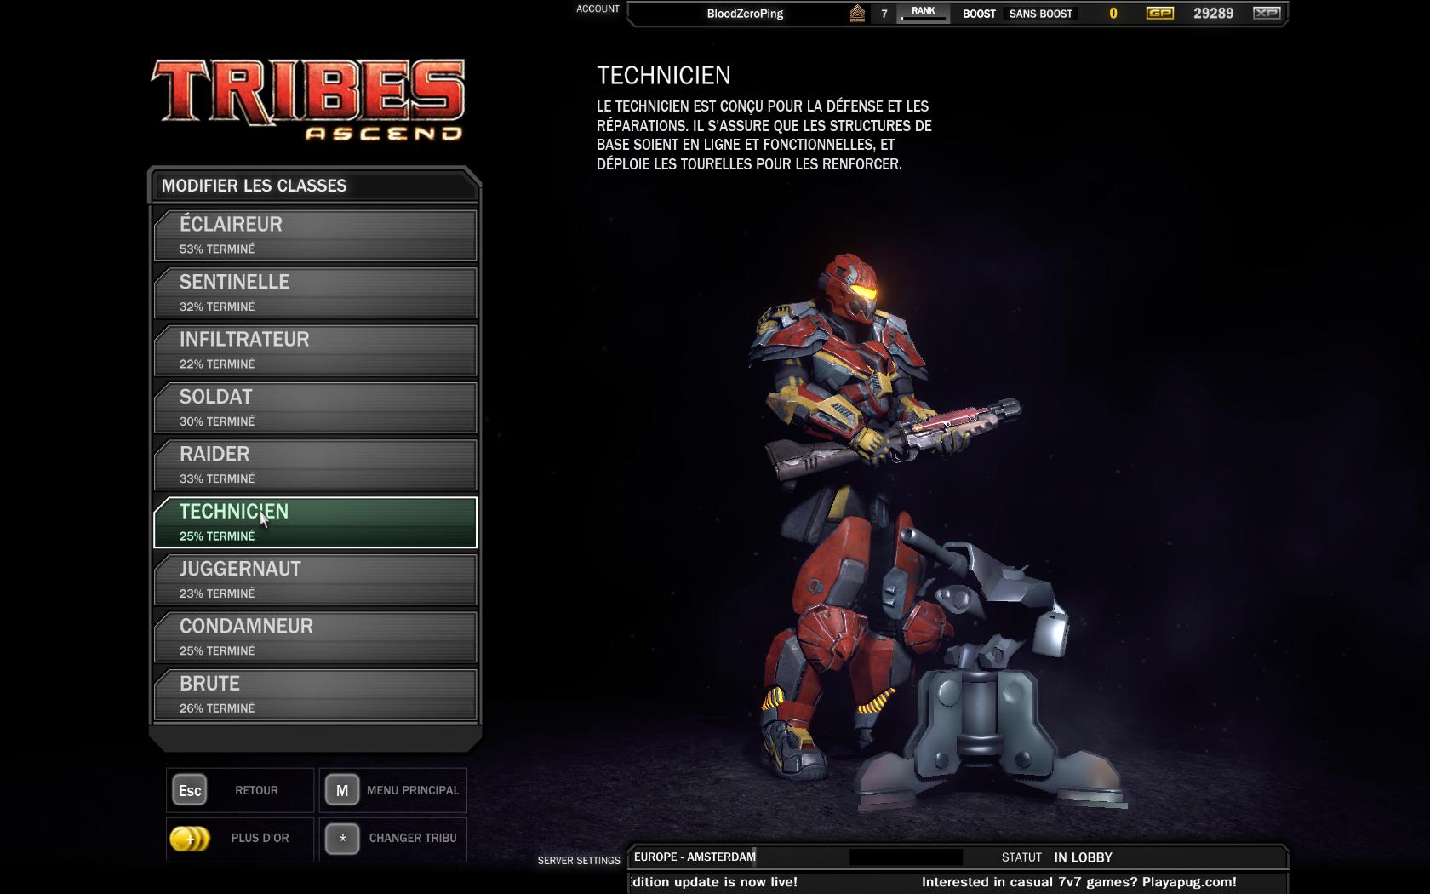Image resolution: width=1430 pixels, height=894 pixels.
Task: Click 22% terminé under Infiltrateur
Action: 216,364
